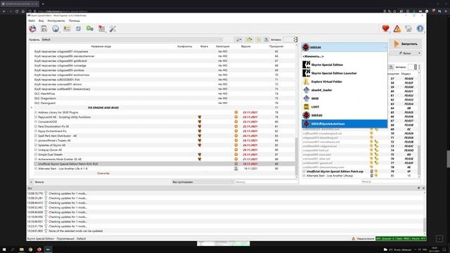Click the greyed update icon beside the warning triangle

pyautogui.click(x=409, y=29)
